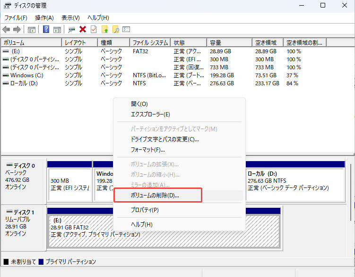Click the disk icon next to ディスク 1
Image resolution: width=355 pixels, height=277 pixels.
click(x=9, y=212)
